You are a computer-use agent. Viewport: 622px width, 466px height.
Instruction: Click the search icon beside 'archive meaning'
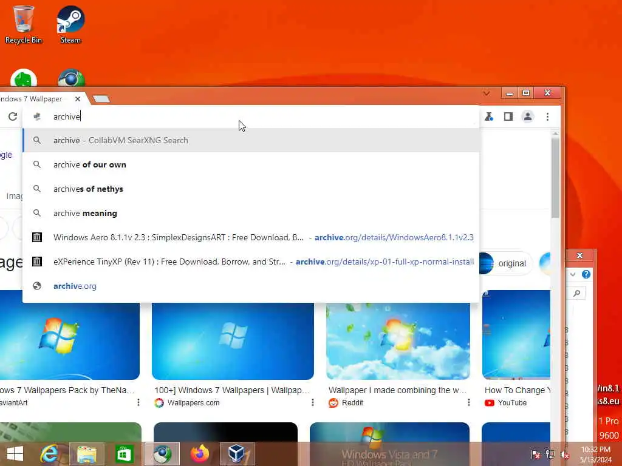pos(37,213)
